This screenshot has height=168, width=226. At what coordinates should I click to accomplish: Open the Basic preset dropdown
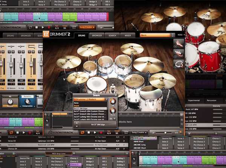tap(157, 35)
